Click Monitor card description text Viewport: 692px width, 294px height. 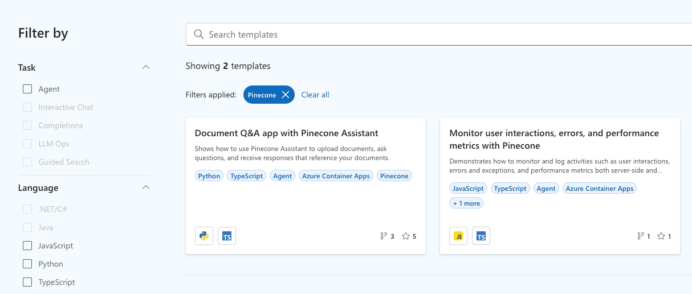tap(560, 166)
